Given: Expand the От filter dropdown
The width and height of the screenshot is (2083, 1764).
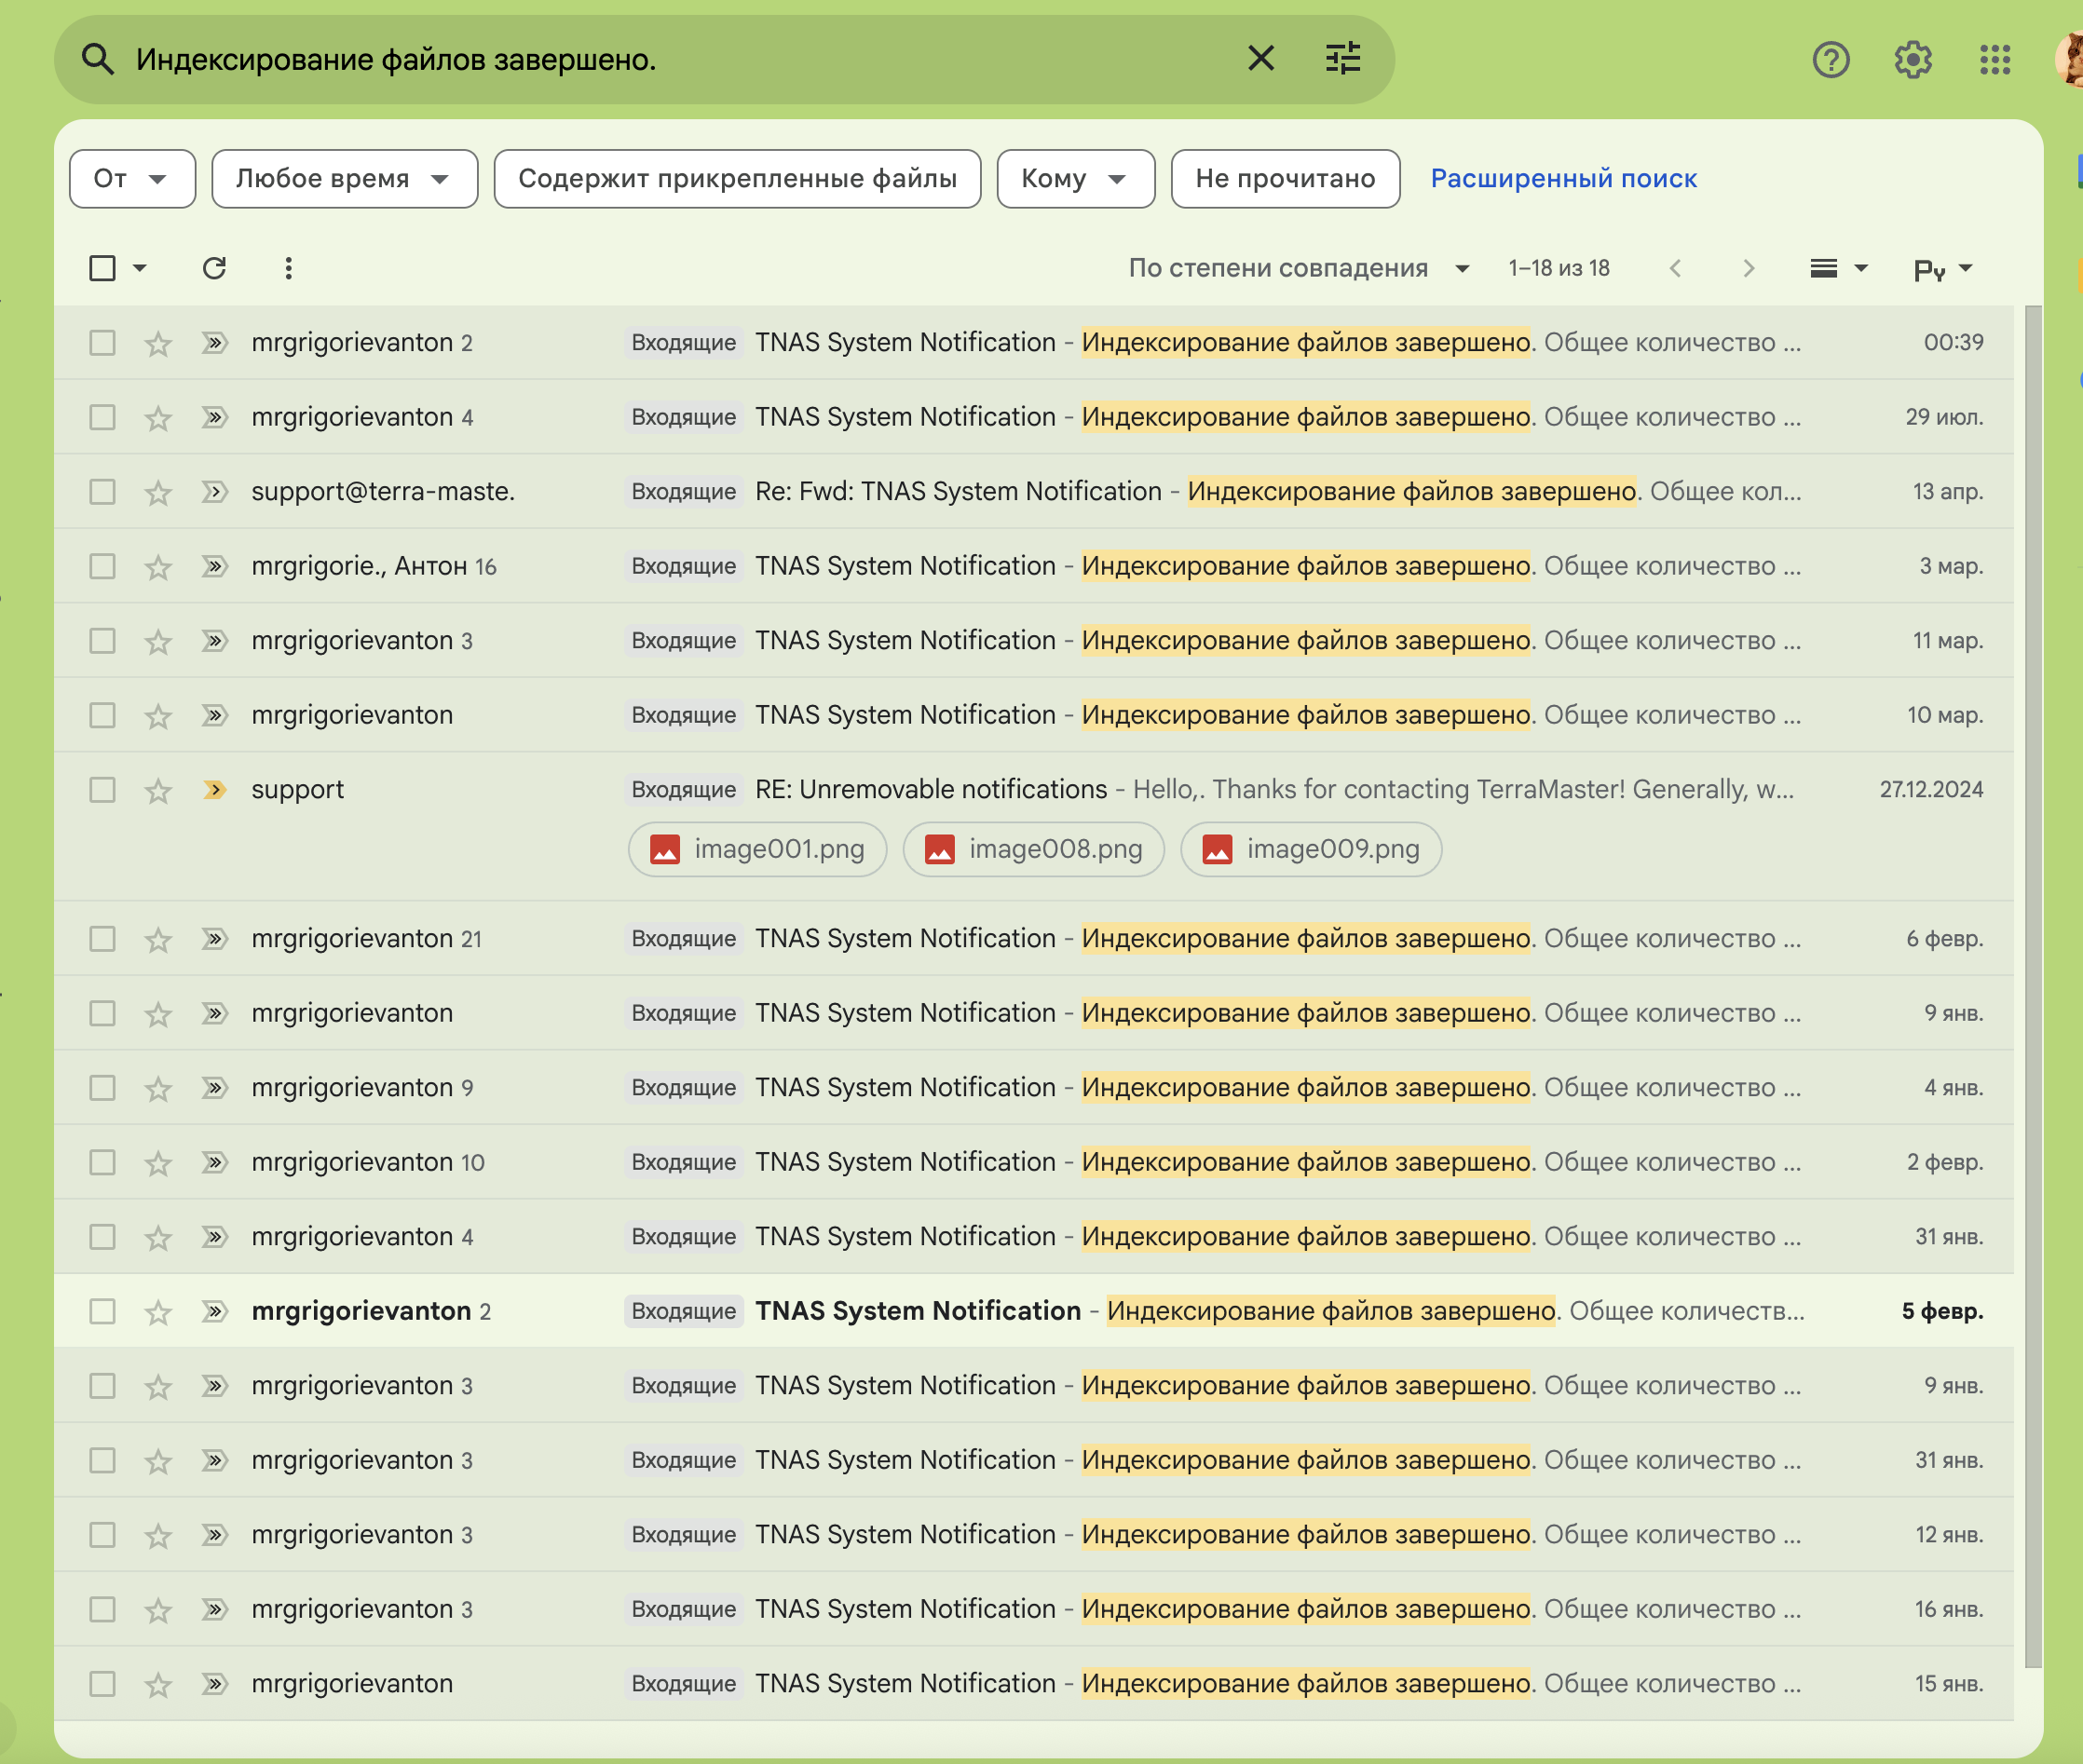Looking at the screenshot, I should (132, 179).
